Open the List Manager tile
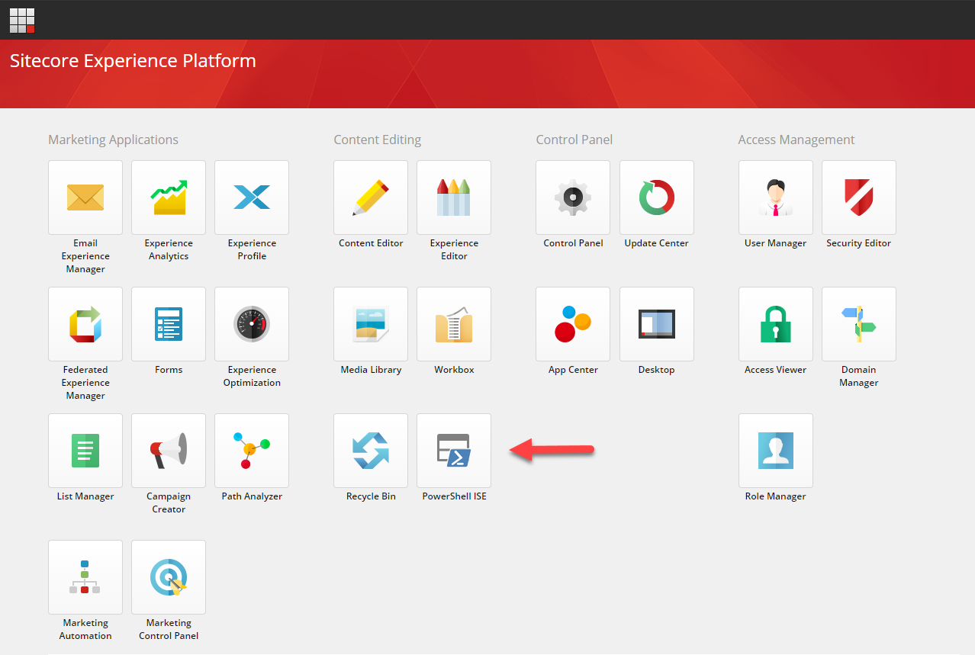This screenshot has height=655, width=975. tap(85, 451)
